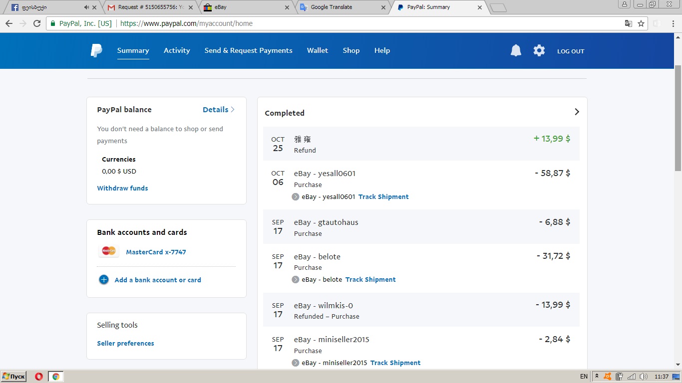Open the eBay - wilmkis-0 refunded purchase
This screenshot has width=682, height=383.
click(421, 310)
